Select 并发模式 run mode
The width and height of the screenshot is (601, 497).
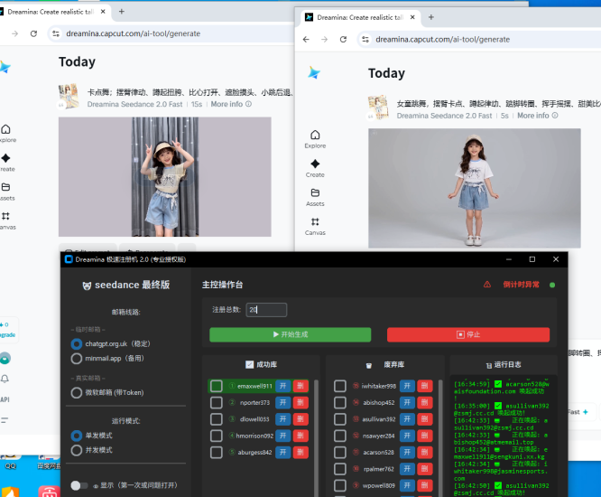(77, 450)
